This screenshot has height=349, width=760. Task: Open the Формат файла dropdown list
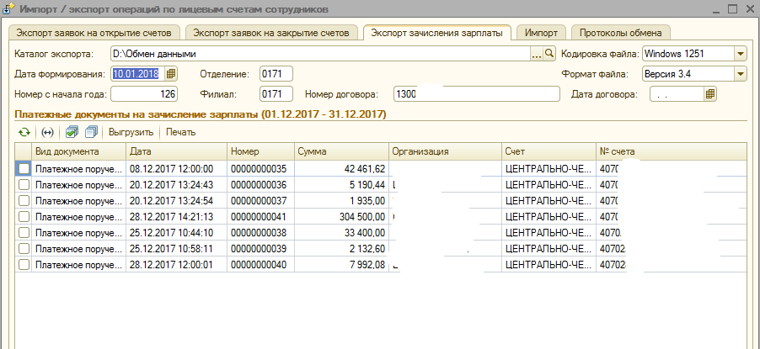(x=740, y=74)
